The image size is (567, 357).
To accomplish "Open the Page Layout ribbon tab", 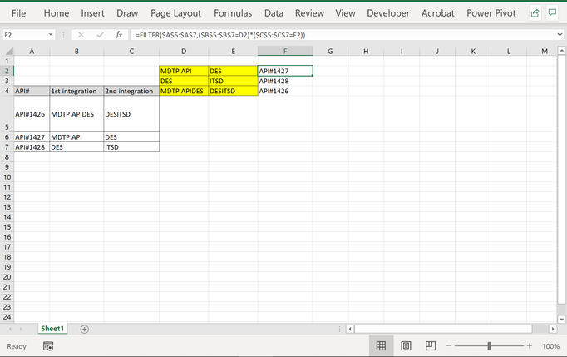I will tap(175, 13).
